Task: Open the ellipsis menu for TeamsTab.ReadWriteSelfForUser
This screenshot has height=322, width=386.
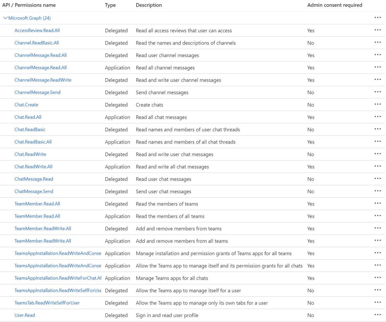Action: click(x=377, y=303)
